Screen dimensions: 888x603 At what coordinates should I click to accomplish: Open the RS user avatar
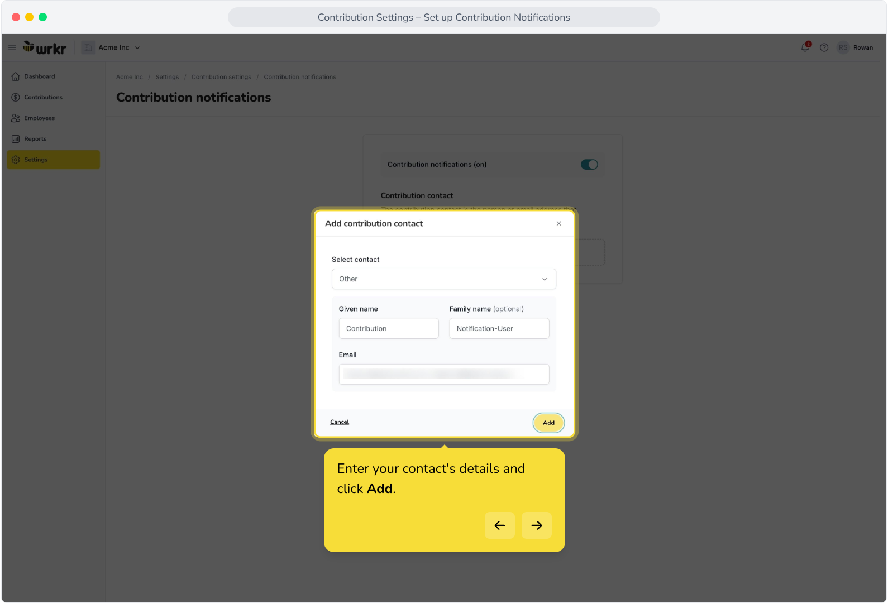pyautogui.click(x=843, y=47)
